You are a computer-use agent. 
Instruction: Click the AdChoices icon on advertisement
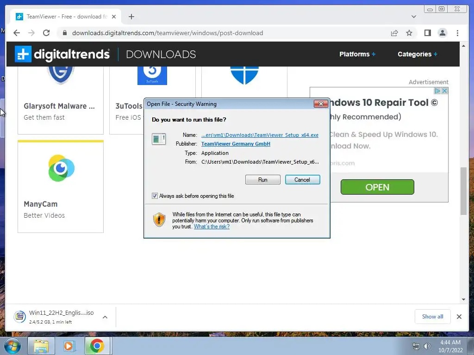click(437, 91)
